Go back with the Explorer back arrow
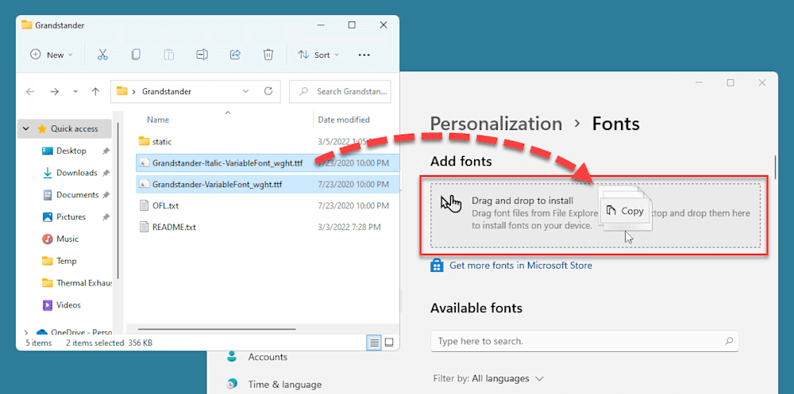Image resolution: width=794 pixels, height=394 pixels. pos(30,91)
